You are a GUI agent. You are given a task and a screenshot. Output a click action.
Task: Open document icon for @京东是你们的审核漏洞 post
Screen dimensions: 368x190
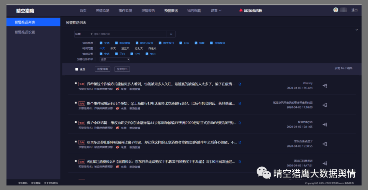[240, 142]
